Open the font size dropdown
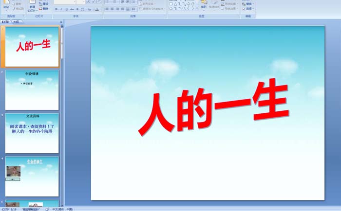341x211 pixels. pos(84,2)
